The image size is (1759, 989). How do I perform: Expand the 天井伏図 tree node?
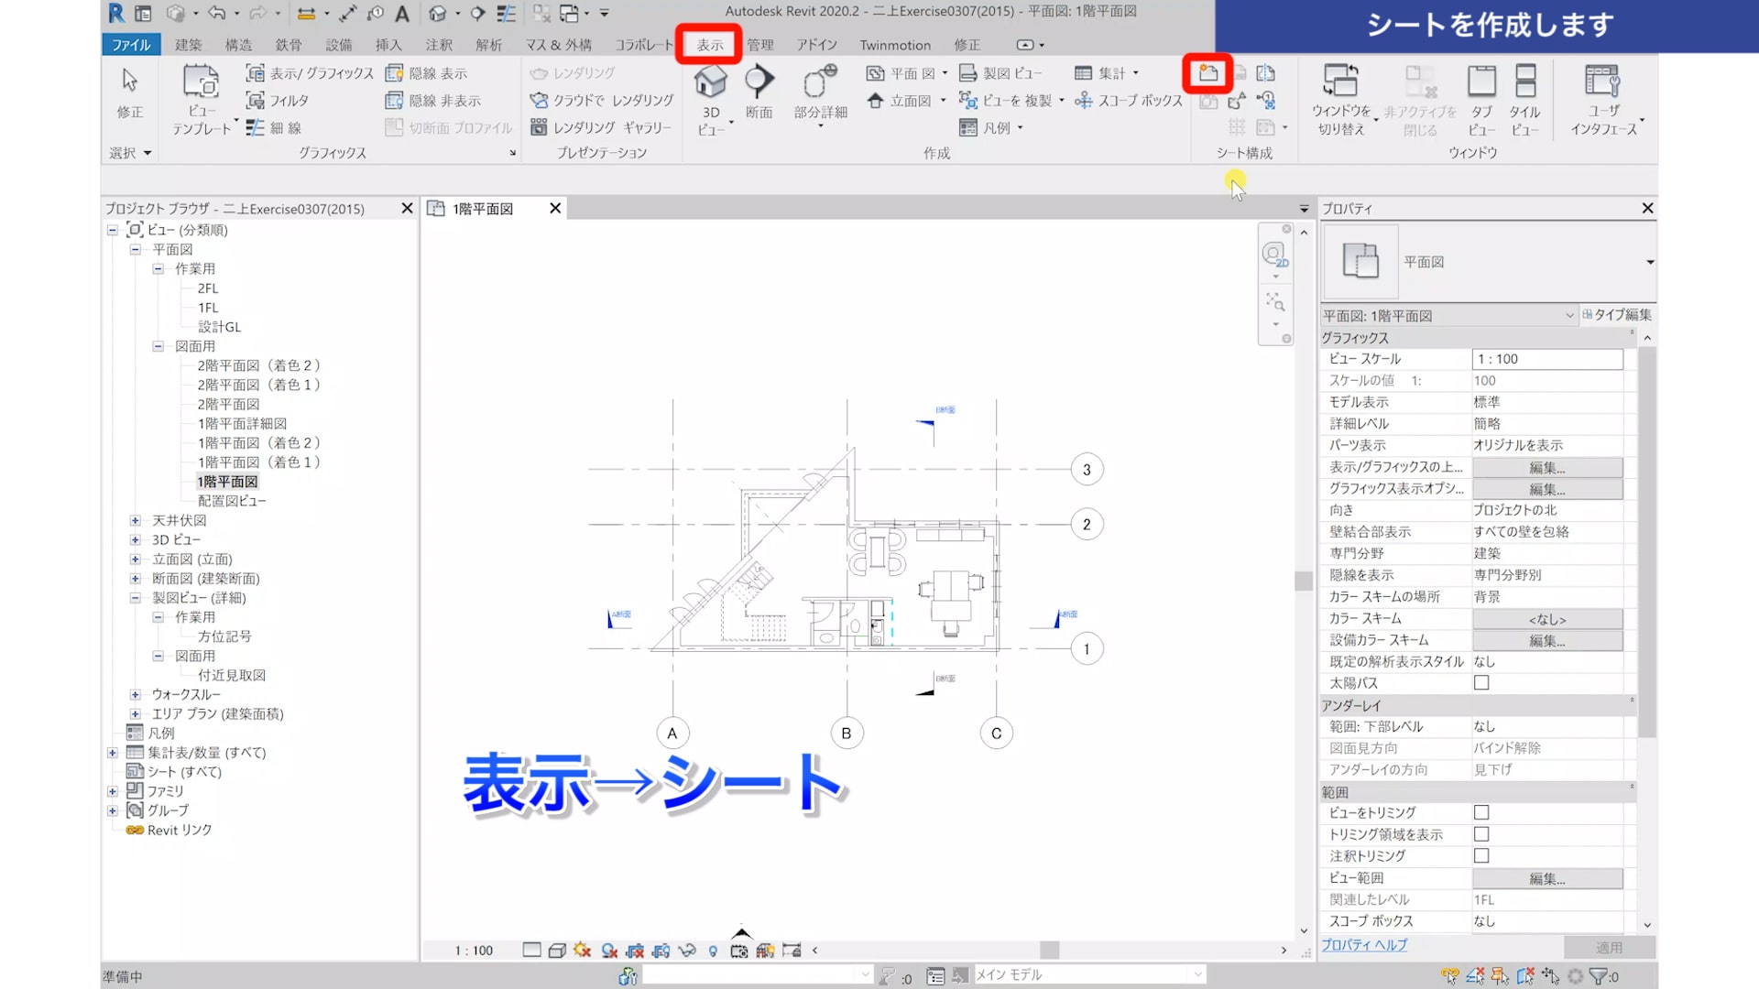pyautogui.click(x=136, y=521)
